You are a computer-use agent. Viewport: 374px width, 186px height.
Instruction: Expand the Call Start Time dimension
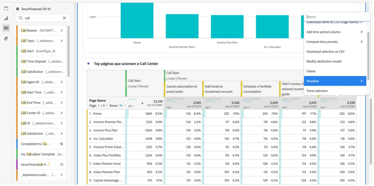pos(62,93)
